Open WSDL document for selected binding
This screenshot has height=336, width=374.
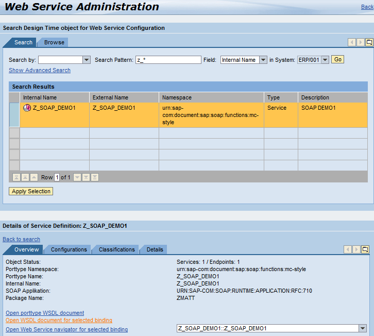click(59, 321)
